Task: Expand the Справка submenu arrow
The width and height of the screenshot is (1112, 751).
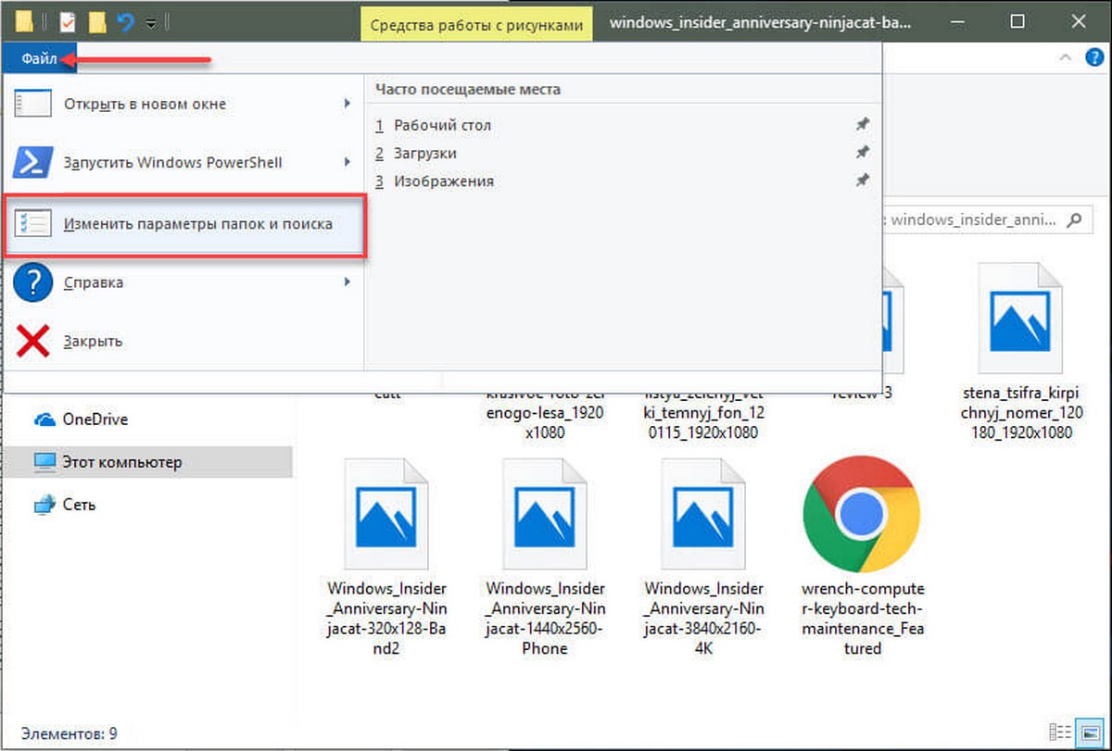Action: 347,282
